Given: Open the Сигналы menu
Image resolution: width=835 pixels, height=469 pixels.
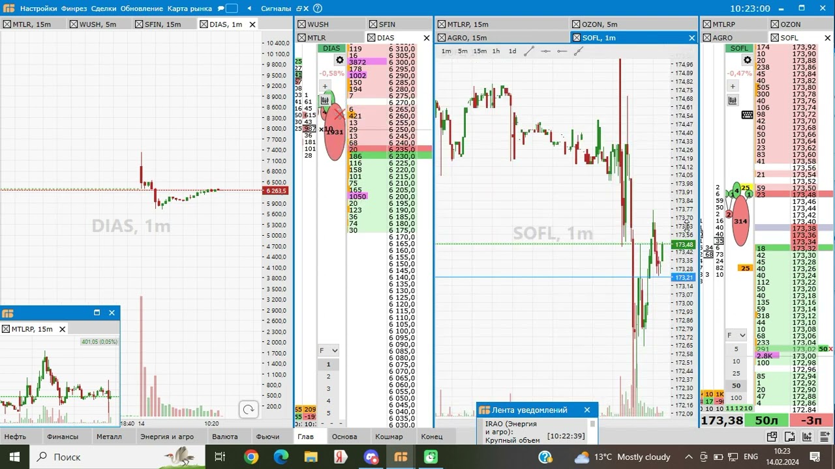Looking at the screenshot, I should coord(276,8).
